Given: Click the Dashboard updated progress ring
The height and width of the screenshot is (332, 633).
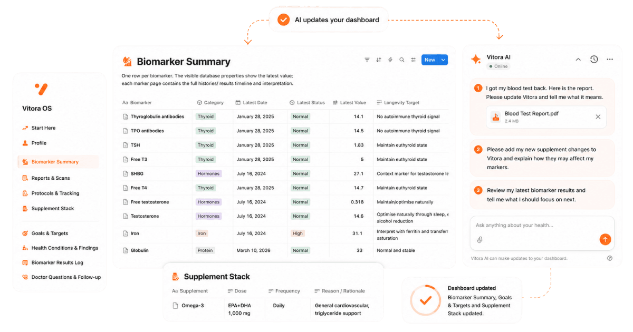Looking at the screenshot, I should coord(426,300).
